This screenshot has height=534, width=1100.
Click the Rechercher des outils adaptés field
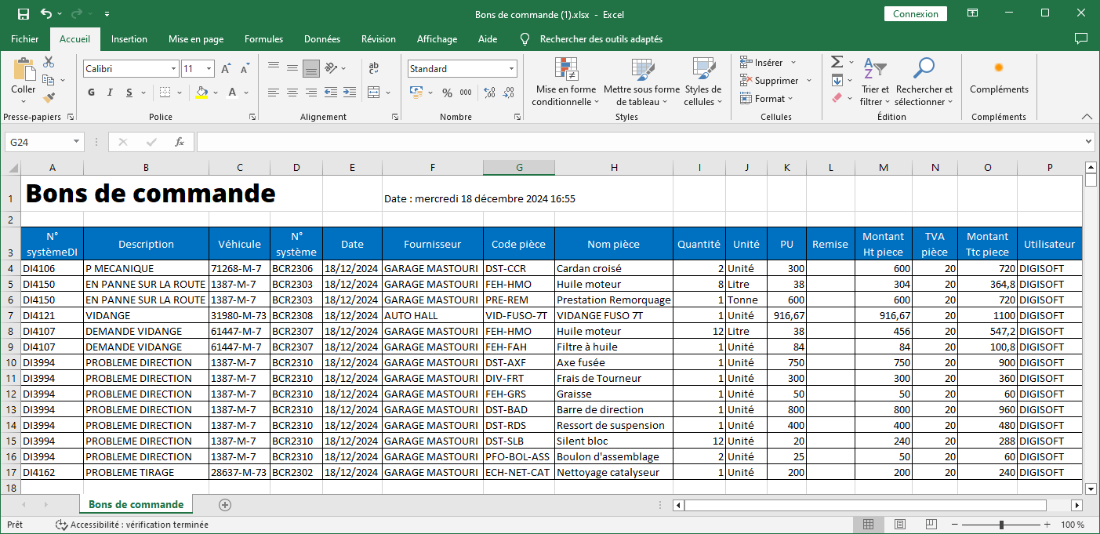(x=601, y=39)
